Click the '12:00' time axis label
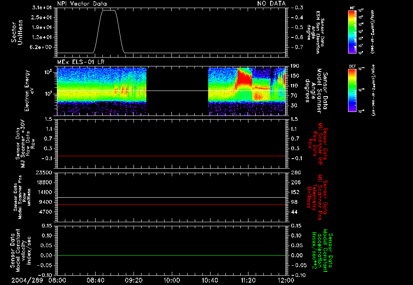 (286, 280)
